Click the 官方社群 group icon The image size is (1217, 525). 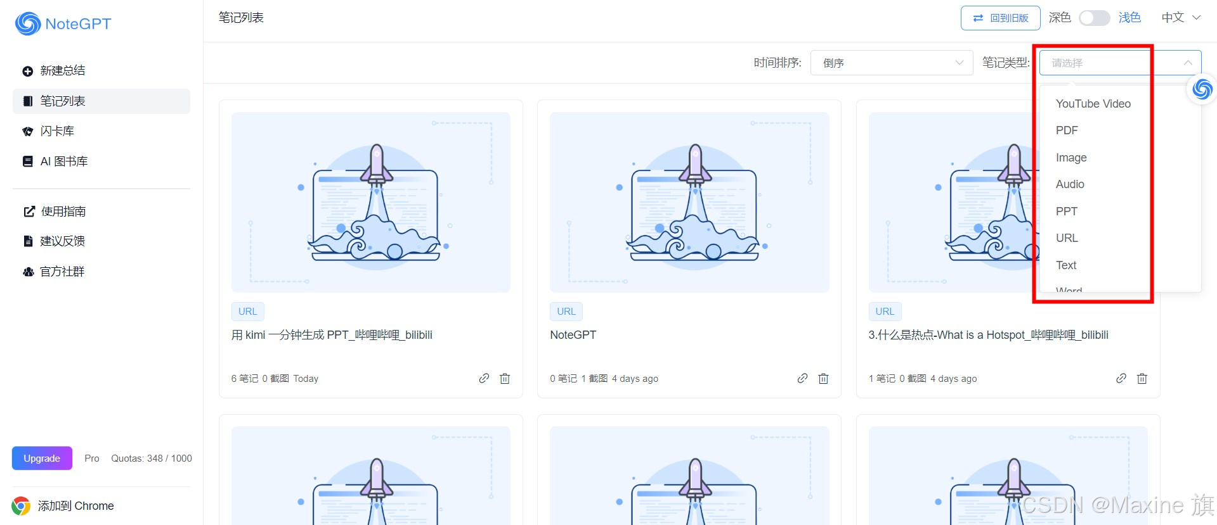(x=28, y=272)
